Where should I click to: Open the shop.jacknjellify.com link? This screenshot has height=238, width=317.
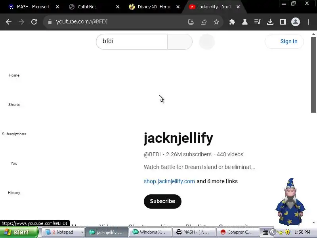(170, 181)
